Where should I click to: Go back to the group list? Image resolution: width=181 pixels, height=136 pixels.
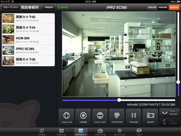(10, 7)
